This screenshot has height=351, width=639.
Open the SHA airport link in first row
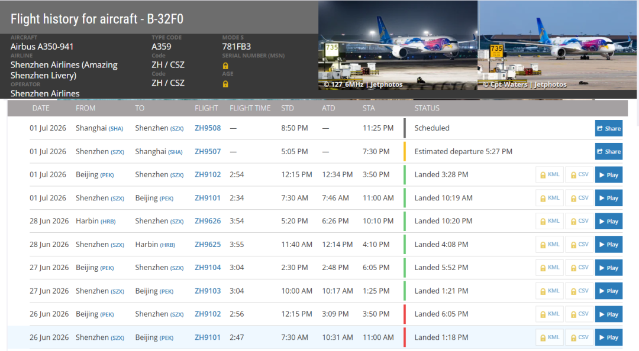coord(116,129)
